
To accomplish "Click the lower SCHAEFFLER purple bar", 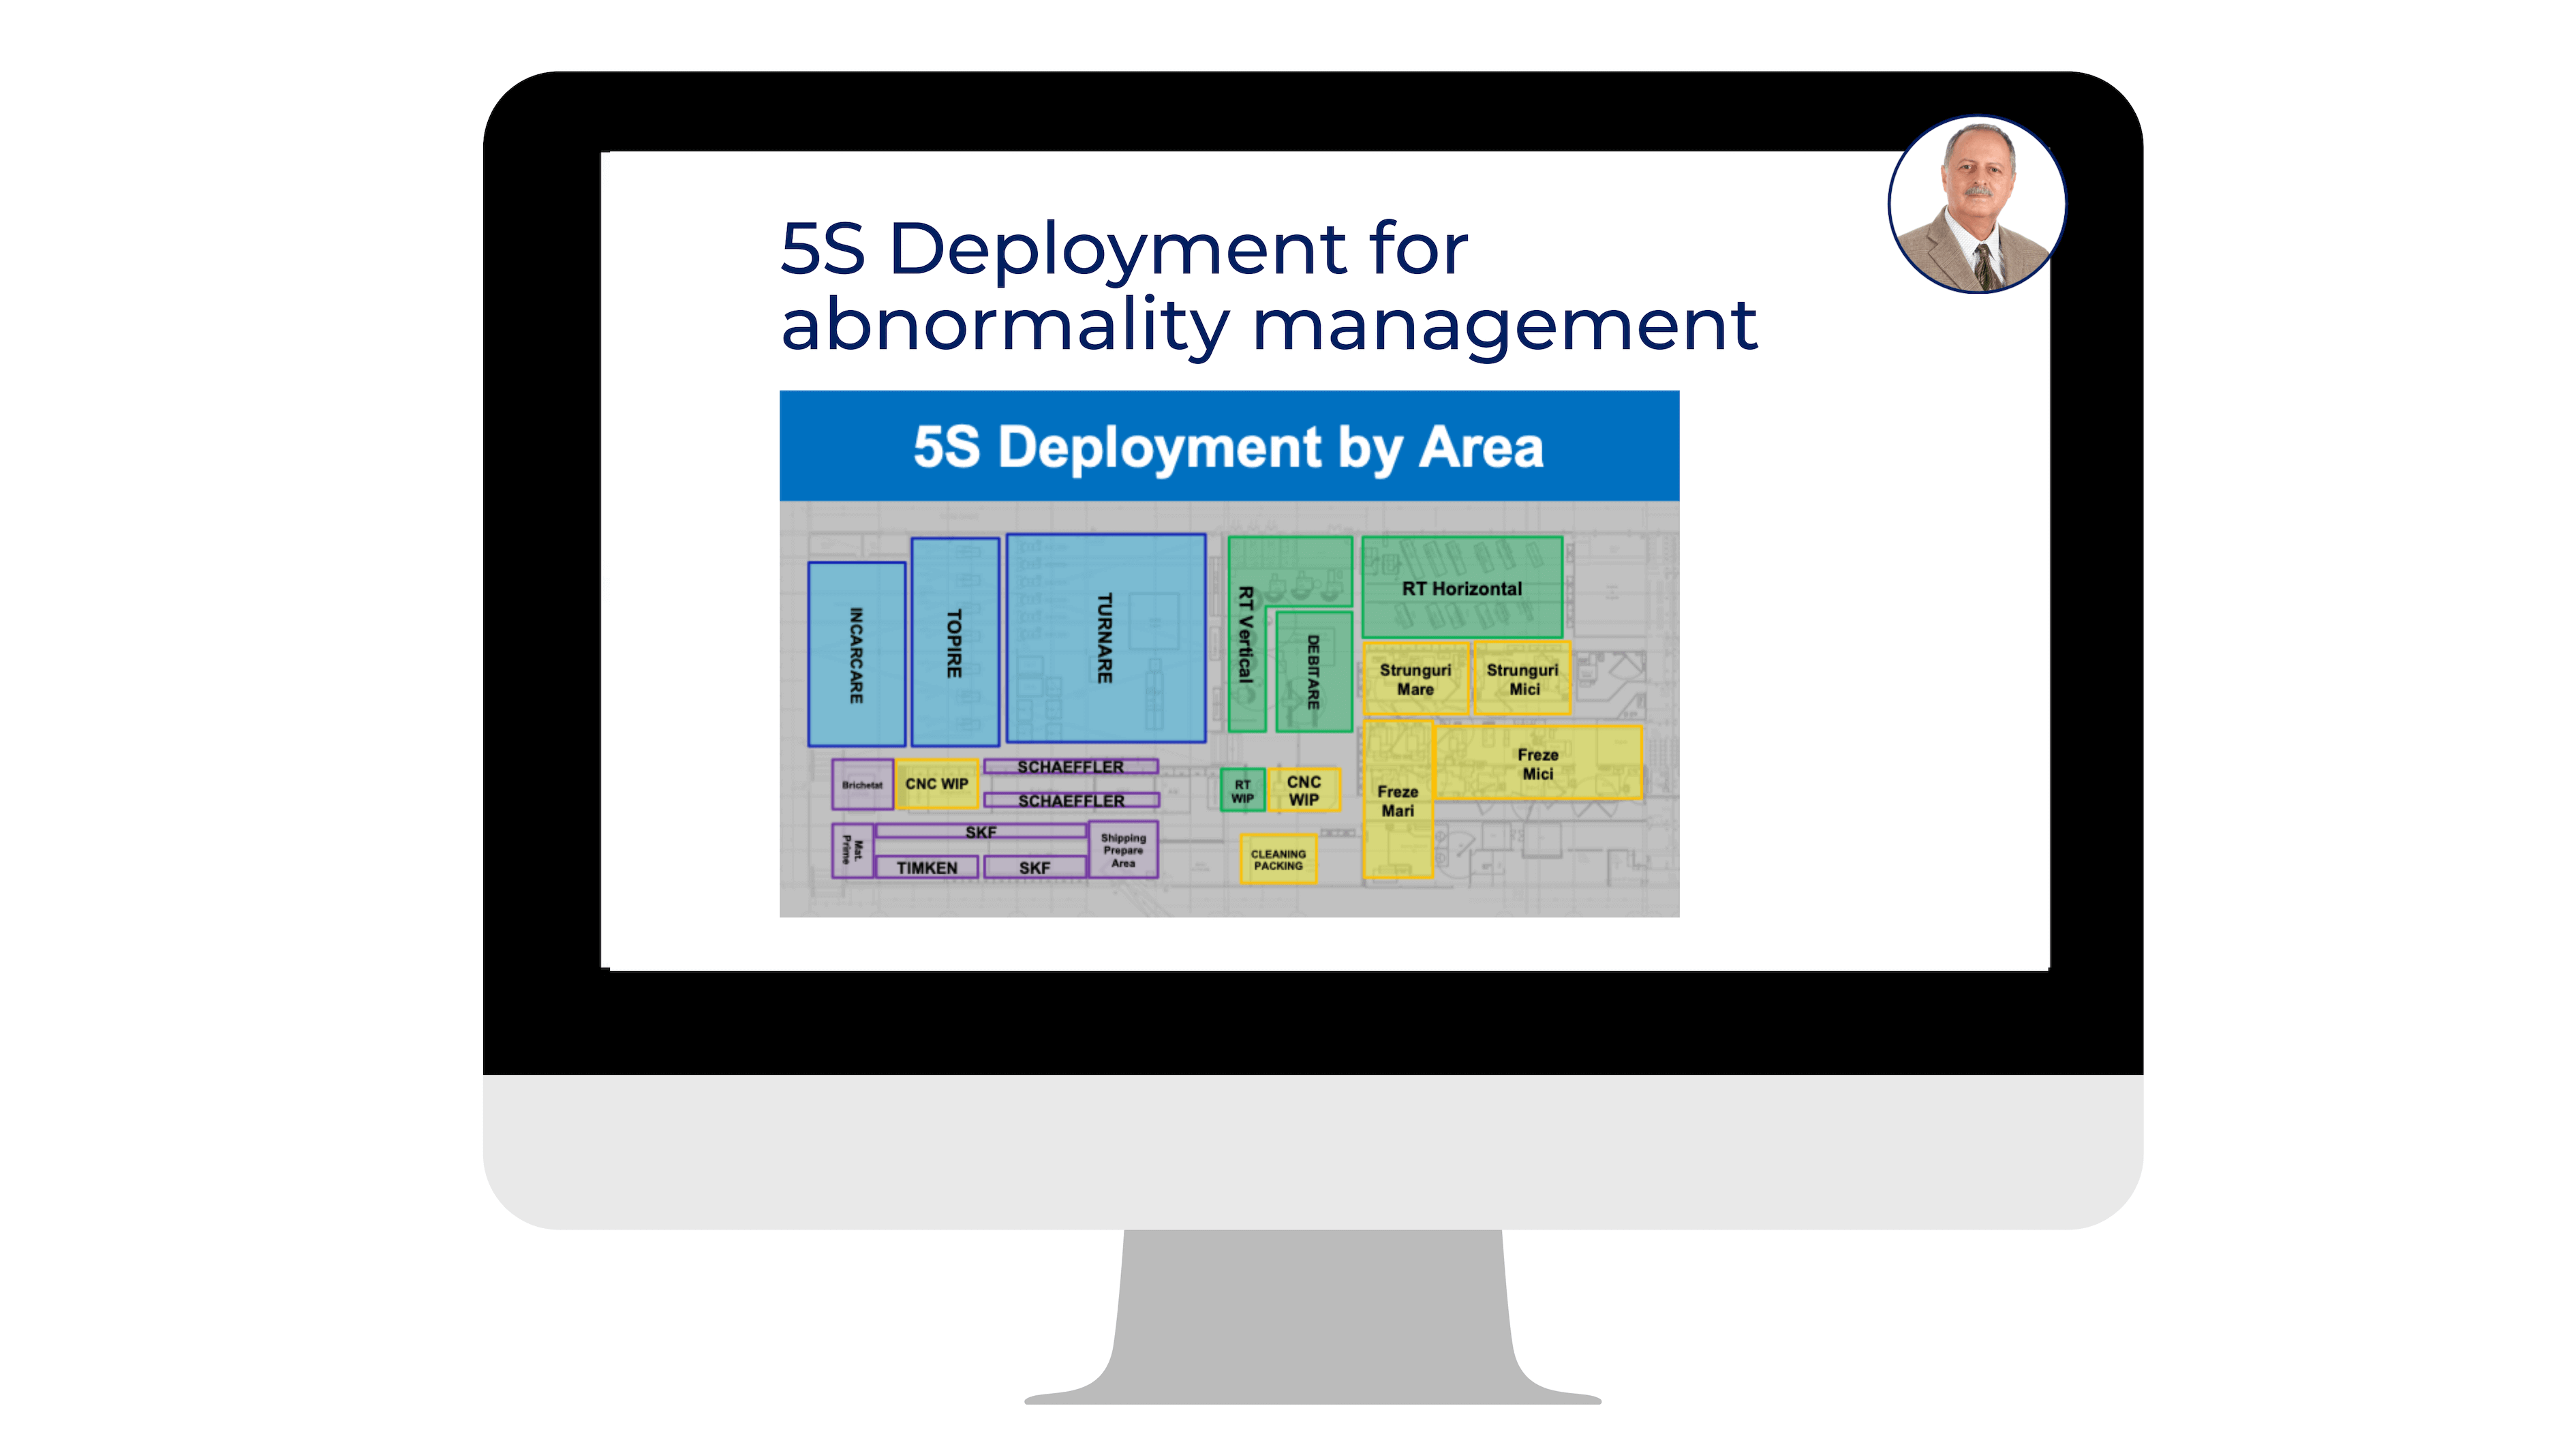I will click(x=1071, y=800).
